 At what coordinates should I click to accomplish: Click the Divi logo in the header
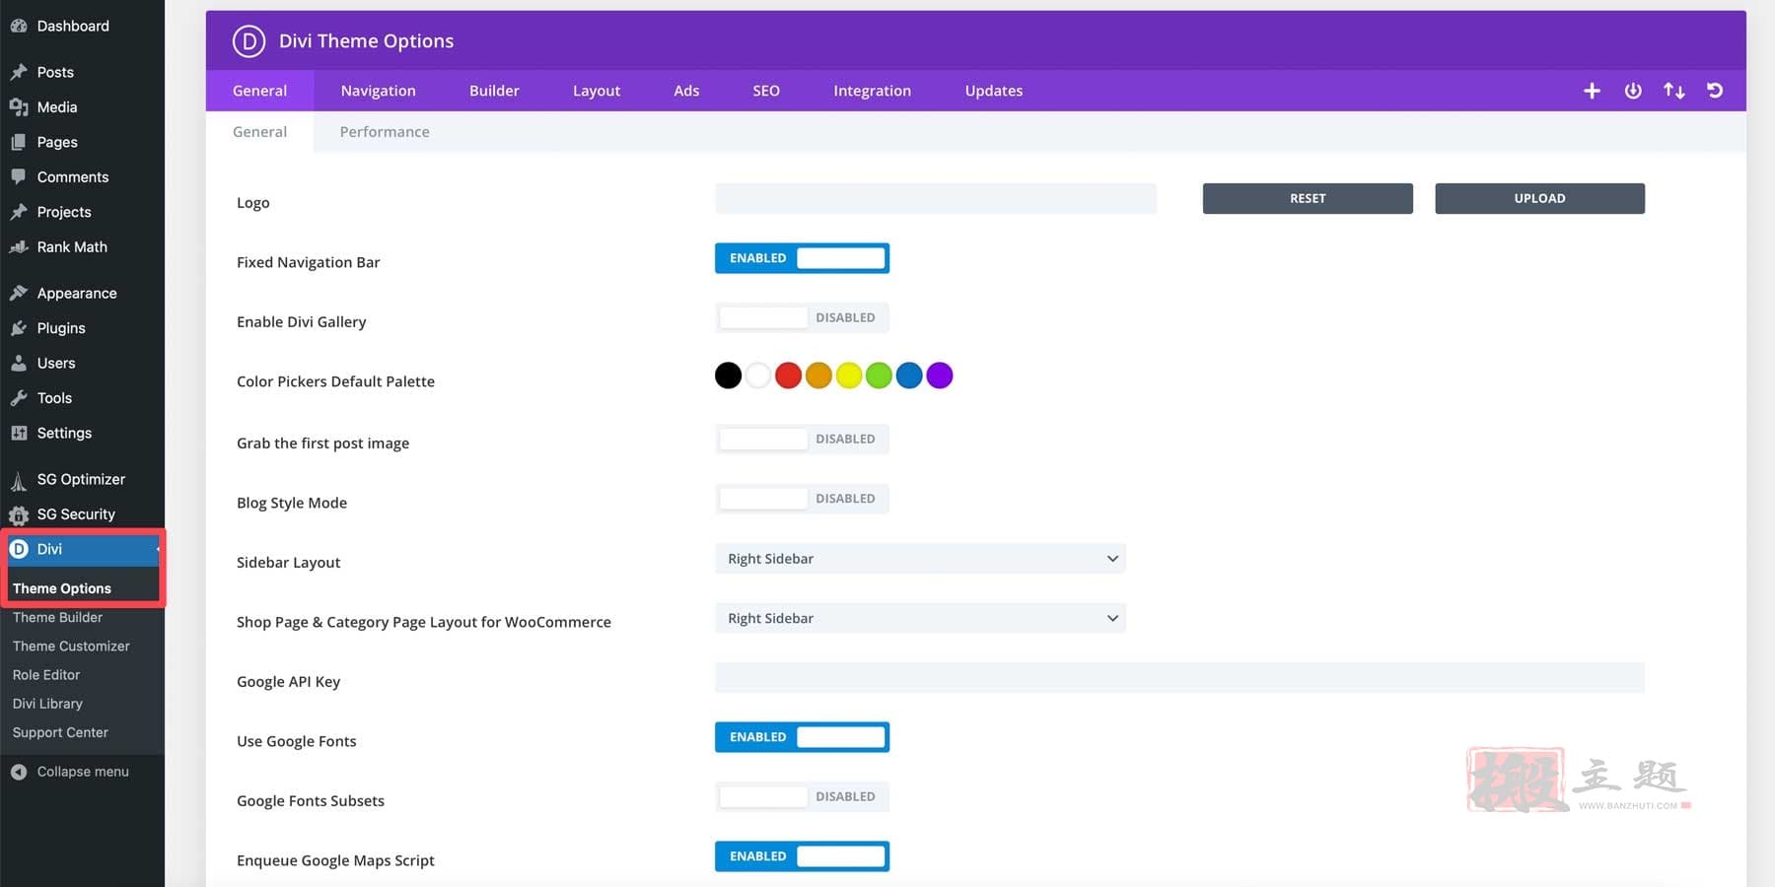249,41
